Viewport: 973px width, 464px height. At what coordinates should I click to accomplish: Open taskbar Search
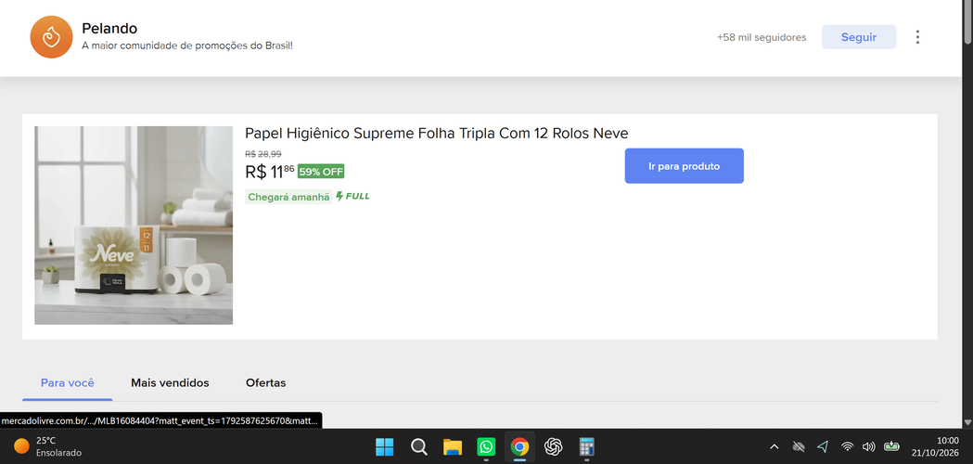point(419,446)
